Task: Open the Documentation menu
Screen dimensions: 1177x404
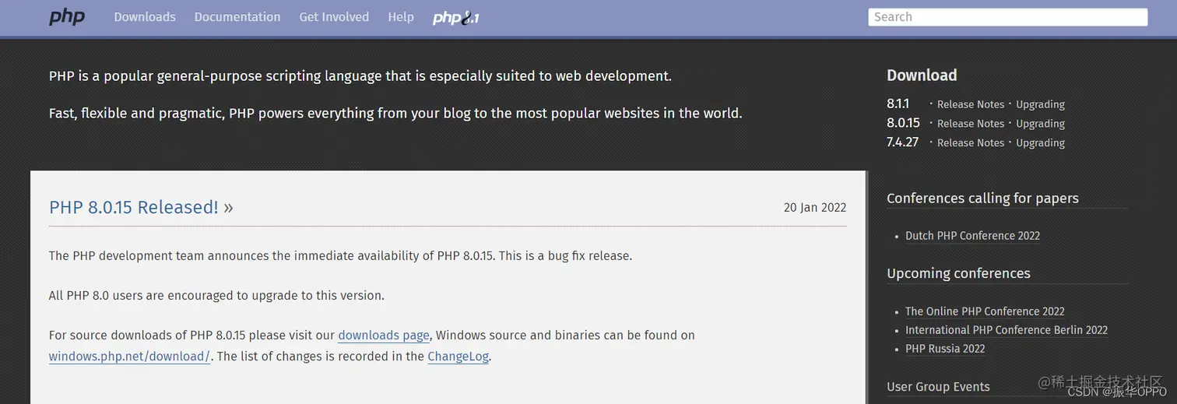Action: (237, 16)
